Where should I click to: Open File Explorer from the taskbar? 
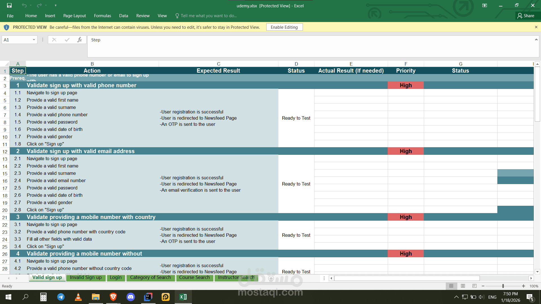pyautogui.click(x=96, y=297)
